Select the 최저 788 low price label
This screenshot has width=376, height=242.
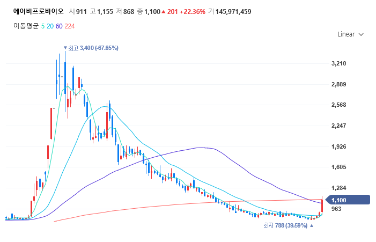click(x=285, y=226)
